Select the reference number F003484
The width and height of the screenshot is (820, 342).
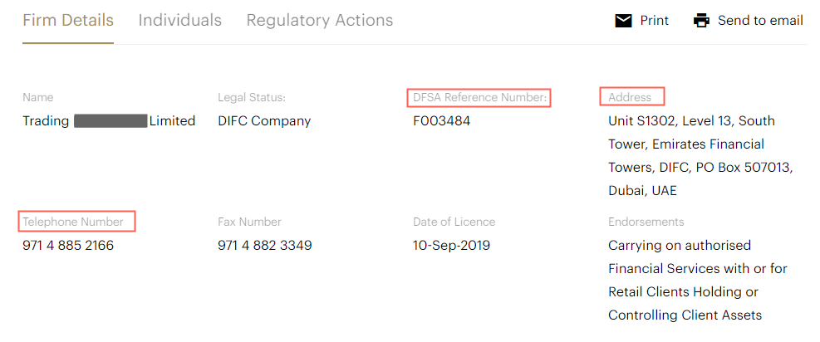coord(442,121)
